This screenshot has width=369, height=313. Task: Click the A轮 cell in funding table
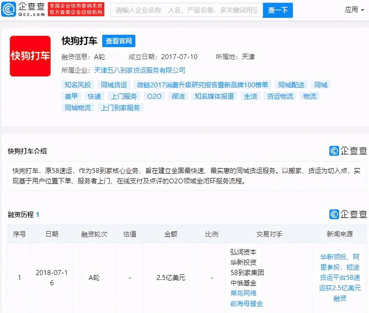94,278
